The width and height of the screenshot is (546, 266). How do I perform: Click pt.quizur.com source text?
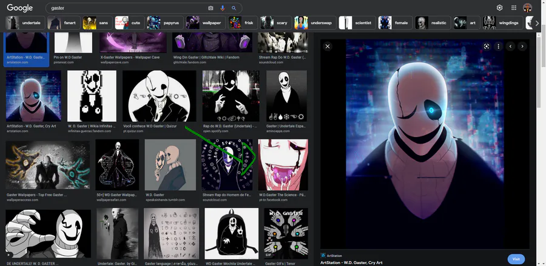click(133, 131)
